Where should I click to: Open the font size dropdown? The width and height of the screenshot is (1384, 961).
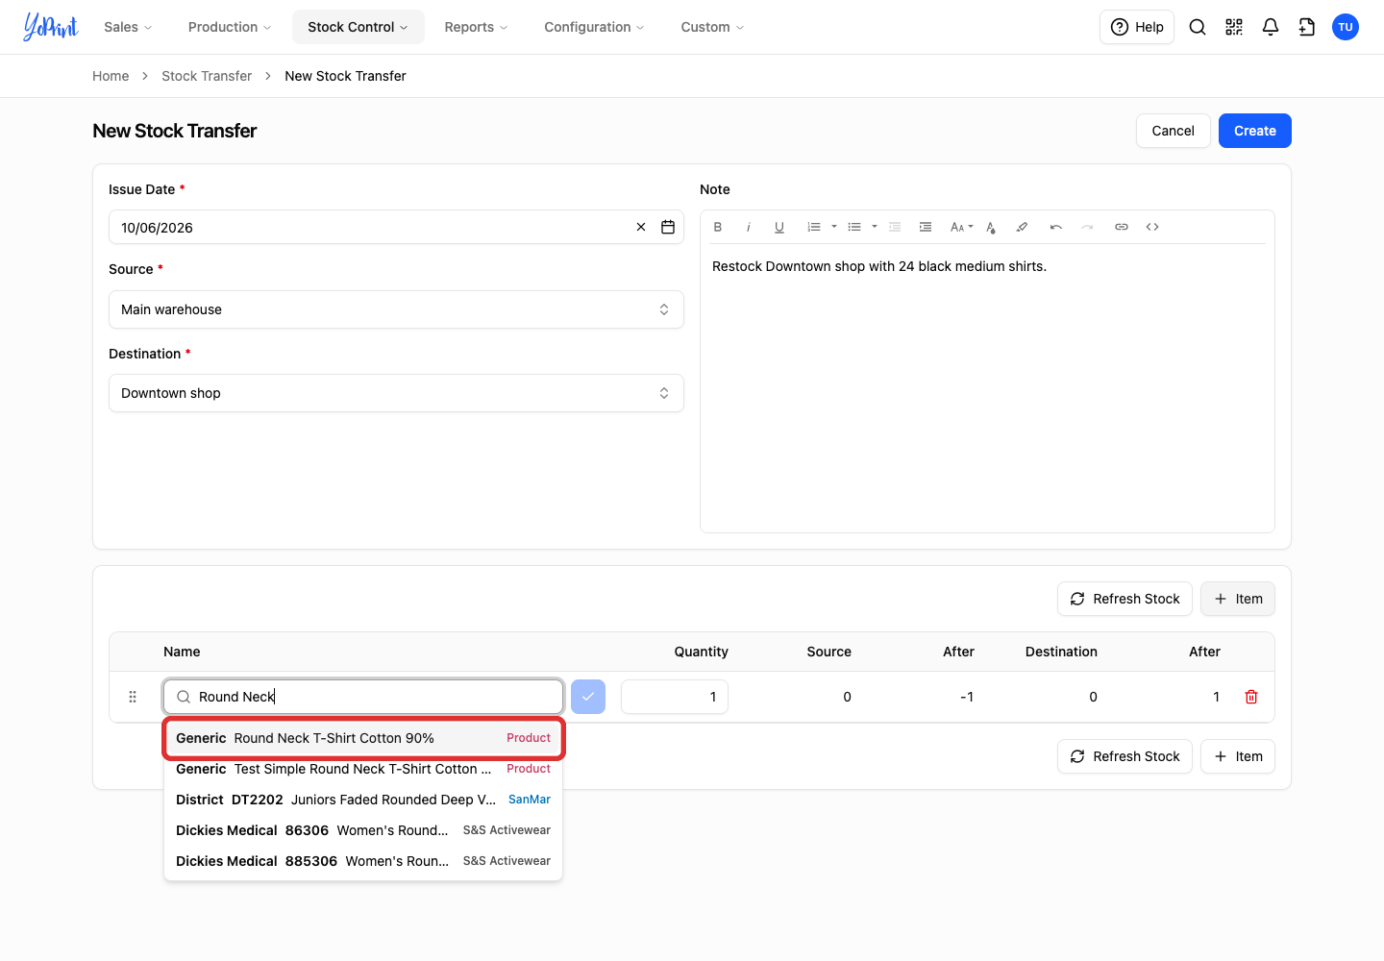tap(961, 227)
